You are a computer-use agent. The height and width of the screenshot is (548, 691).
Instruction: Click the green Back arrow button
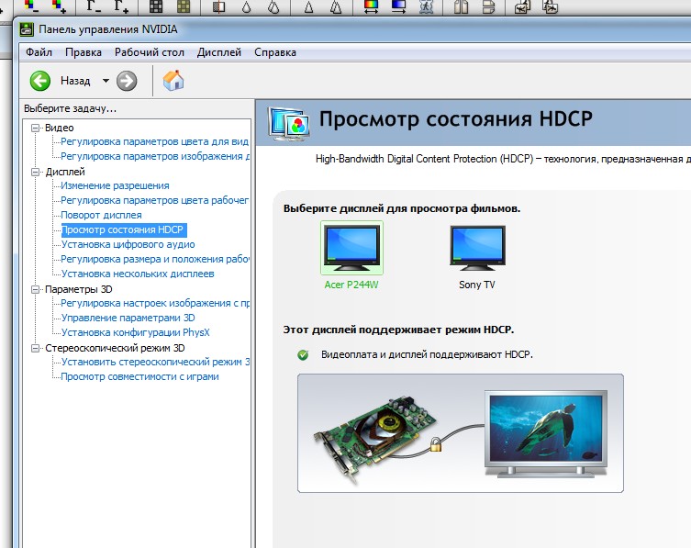(x=40, y=81)
